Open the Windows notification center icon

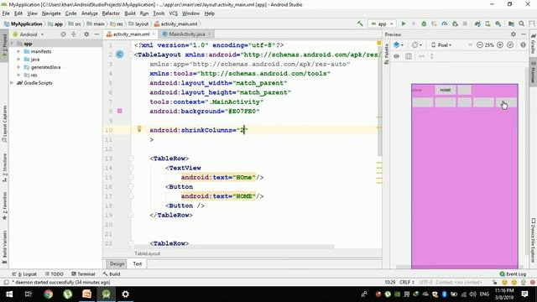click(x=524, y=294)
